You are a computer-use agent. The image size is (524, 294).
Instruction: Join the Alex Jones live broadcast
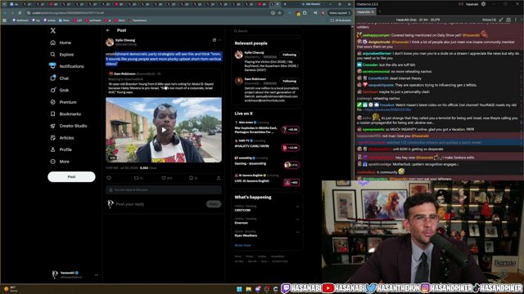[x=291, y=129]
